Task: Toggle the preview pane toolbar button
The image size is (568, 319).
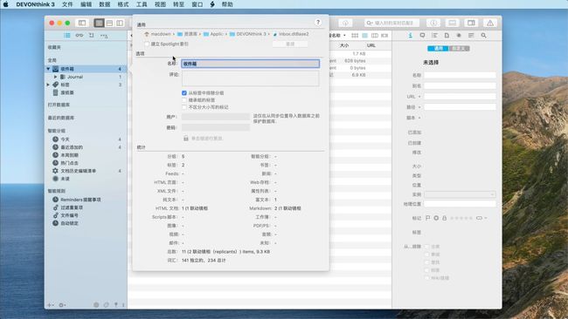Action: coord(452,24)
